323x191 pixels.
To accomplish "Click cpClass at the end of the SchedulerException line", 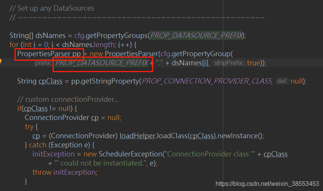I will click(275, 154).
